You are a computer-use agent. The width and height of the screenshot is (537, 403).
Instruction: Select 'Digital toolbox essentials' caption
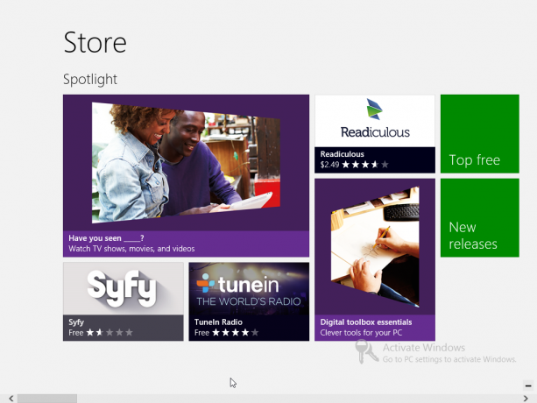(366, 322)
